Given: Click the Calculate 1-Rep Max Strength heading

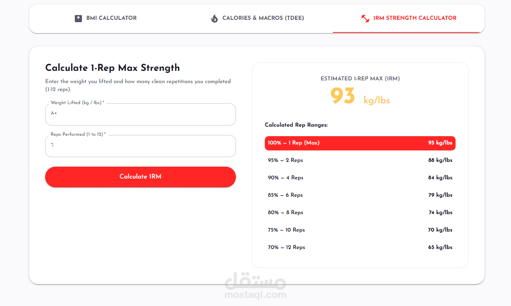Looking at the screenshot, I should [x=113, y=68].
